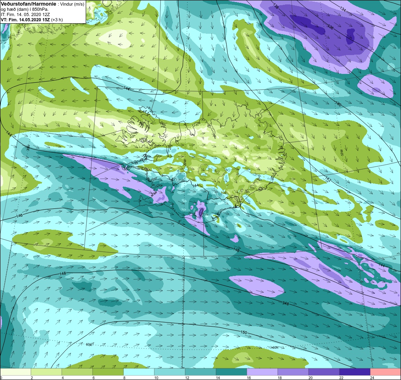
Task: Click the 'VT: Fim. 14.05.2020 15Z (+3 h)' line
Action: tap(32, 20)
